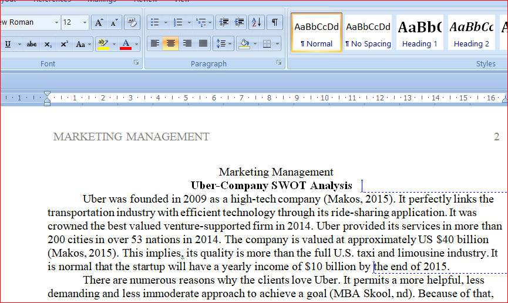Open the Bullets library dropdown arrow

(x=166, y=22)
